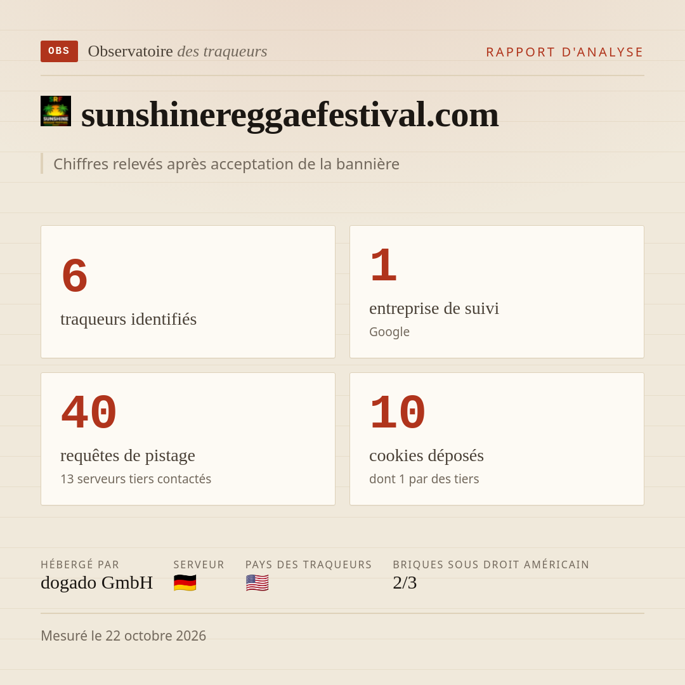Click the German flag under Serveur

tap(185, 583)
